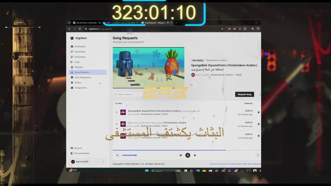The height and width of the screenshot is (186, 331).
Task: Mute the Song Requests tab audio
Action: point(168,23)
